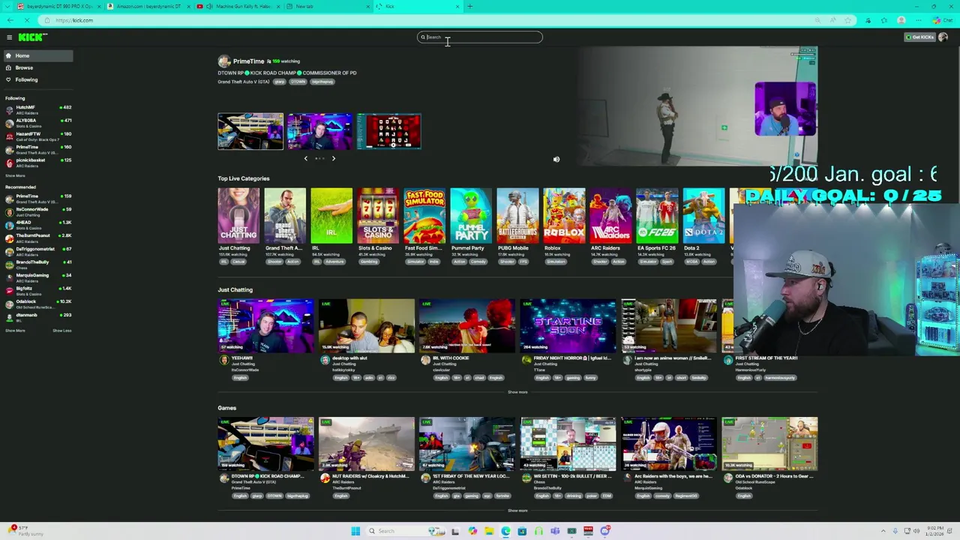
Task: Open Just Chatting category card
Action: point(238,215)
